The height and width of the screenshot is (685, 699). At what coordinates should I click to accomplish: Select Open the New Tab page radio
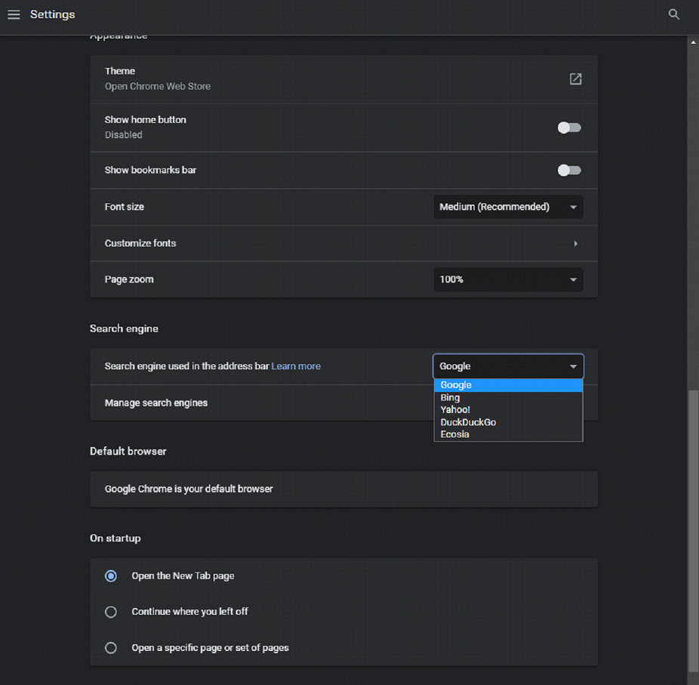pos(111,576)
